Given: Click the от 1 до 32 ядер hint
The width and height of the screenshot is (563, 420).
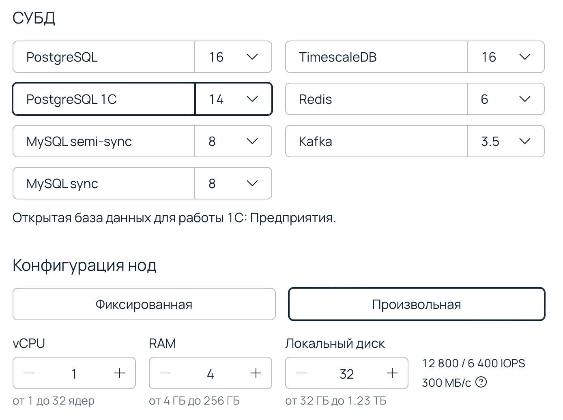Looking at the screenshot, I should (x=54, y=401).
